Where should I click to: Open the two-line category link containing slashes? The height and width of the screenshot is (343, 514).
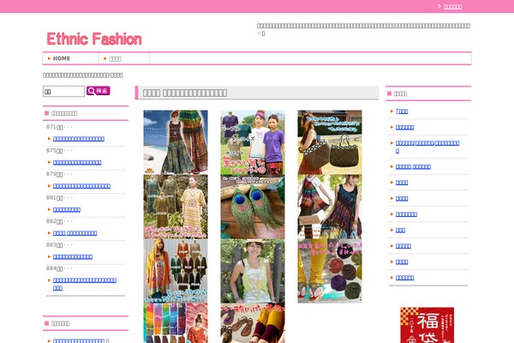point(427,147)
